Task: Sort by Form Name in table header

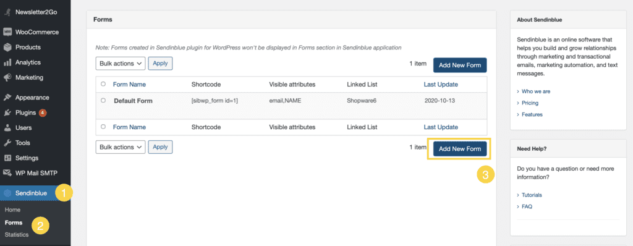Action: [129, 85]
